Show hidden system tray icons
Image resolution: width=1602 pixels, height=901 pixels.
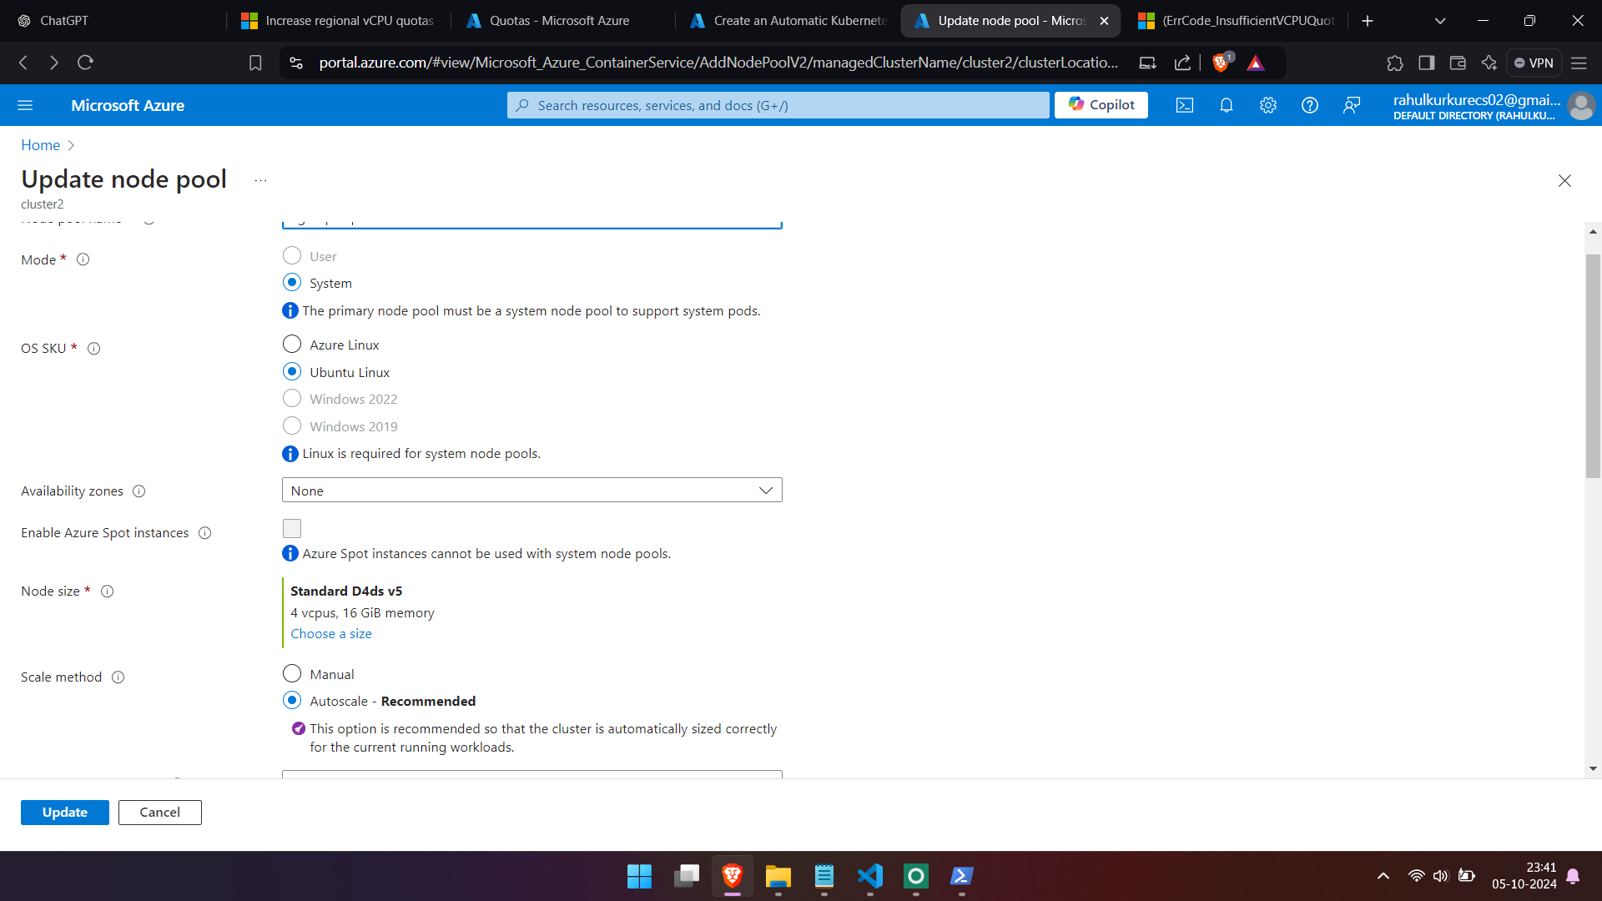[x=1383, y=876]
